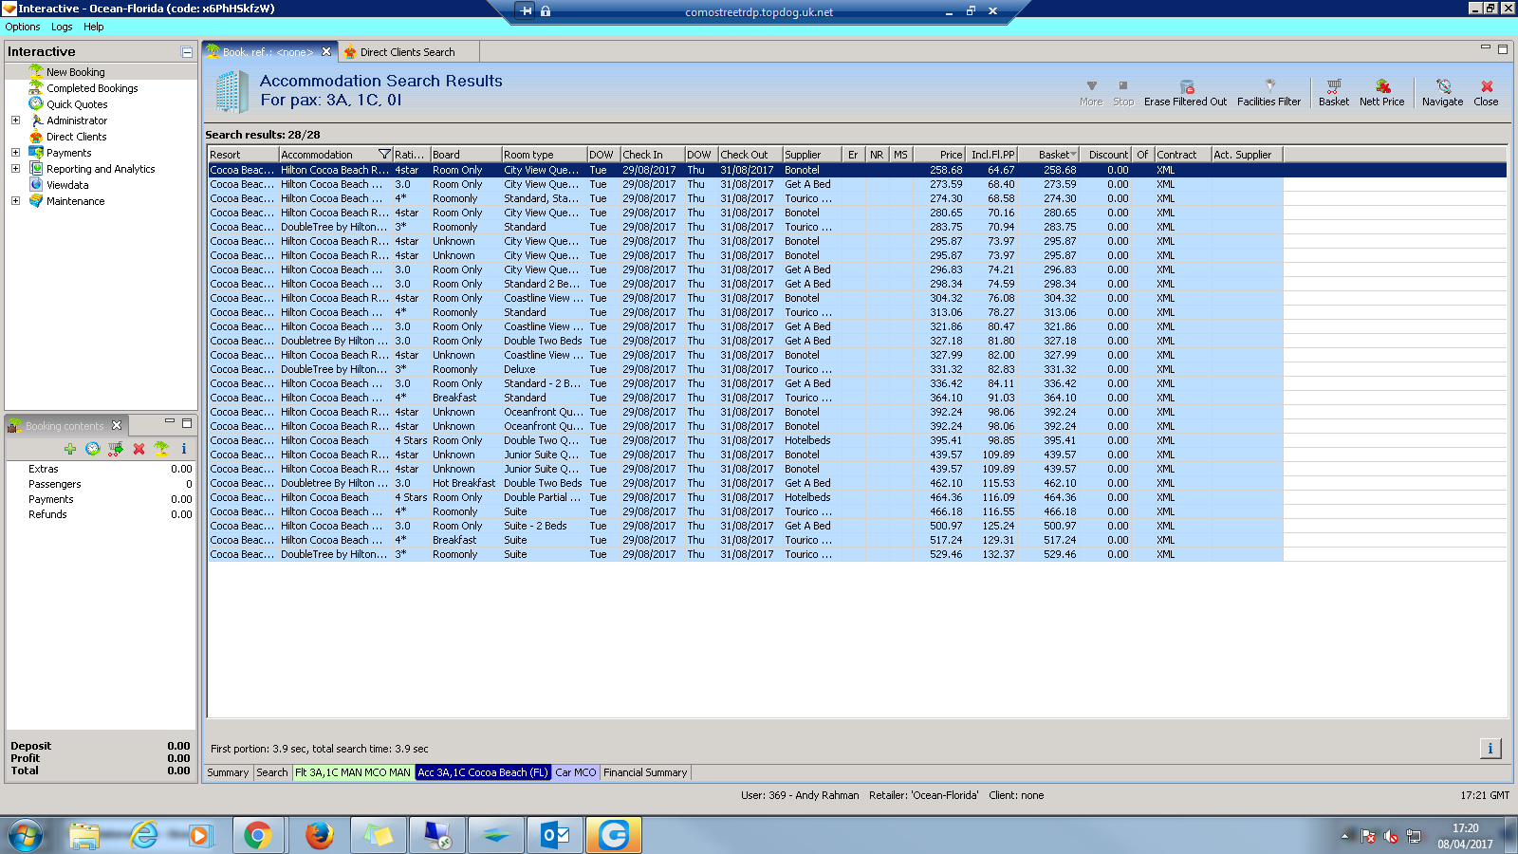
Task: Switch to the Search bottom tab
Action: coord(271,772)
